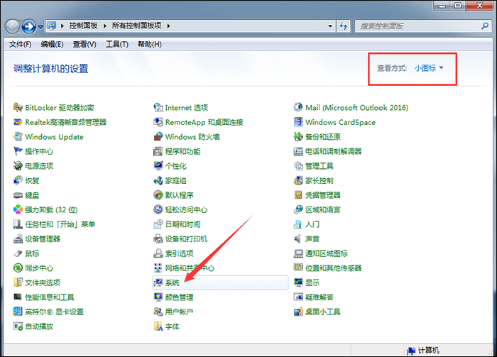Screen dimensions: 497x357
Task: Click the 计算机 status bar entry
Action: point(423,351)
